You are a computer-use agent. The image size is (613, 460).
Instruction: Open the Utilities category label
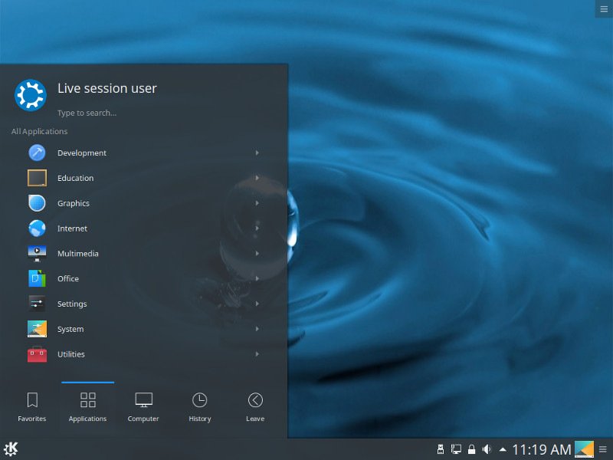71,354
